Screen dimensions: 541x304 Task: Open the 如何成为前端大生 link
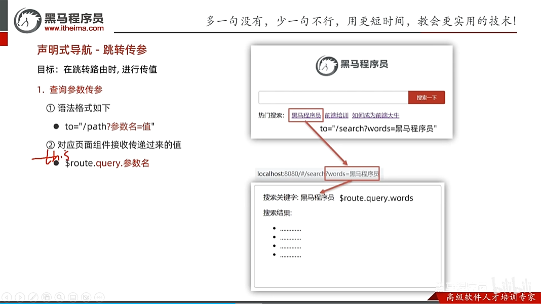(x=376, y=115)
